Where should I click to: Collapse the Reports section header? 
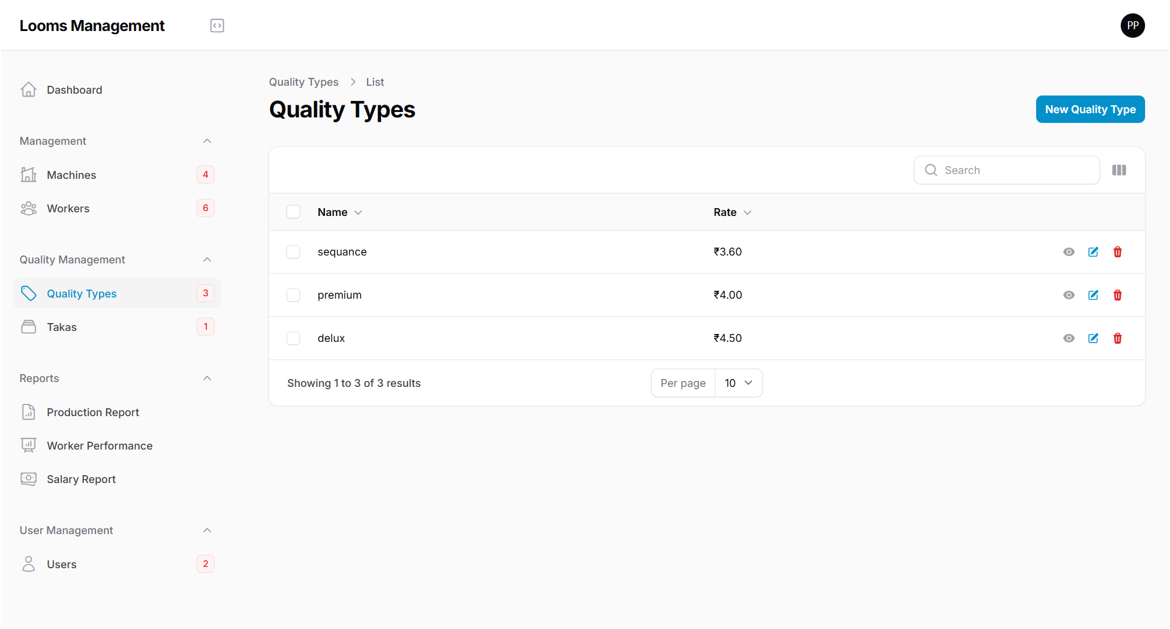(x=207, y=378)
